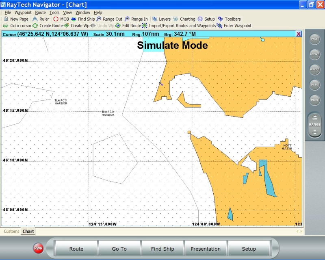This screenshot has width=325, height=260.
Task: Open the File menu
Action: [8, 13]
